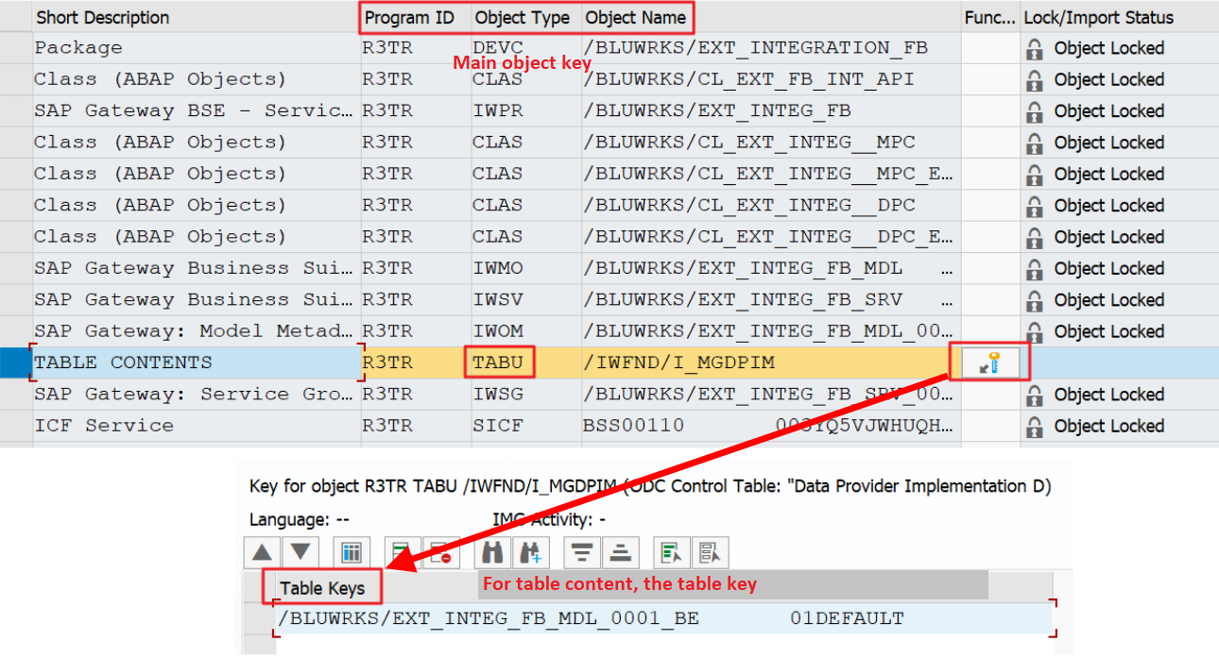Click the binoculars Find icon
Image resolution: width=1219 pixels, height=657 pixels.
[x=493, y=552]
